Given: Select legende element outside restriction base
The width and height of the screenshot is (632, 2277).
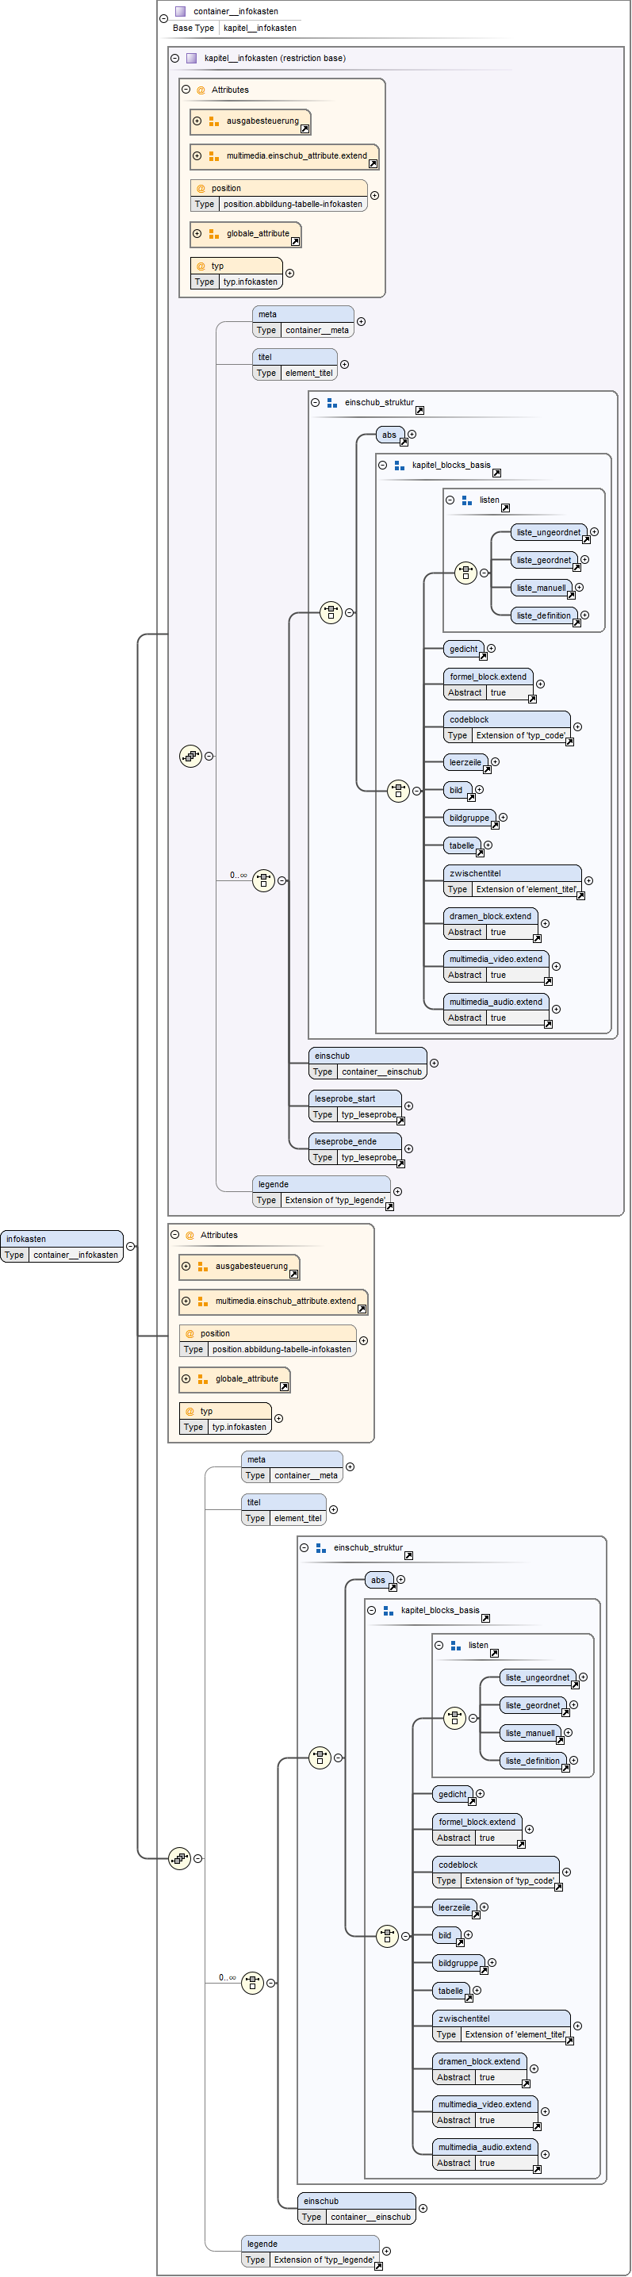Looking at the screenshot, I should 310,2252.
